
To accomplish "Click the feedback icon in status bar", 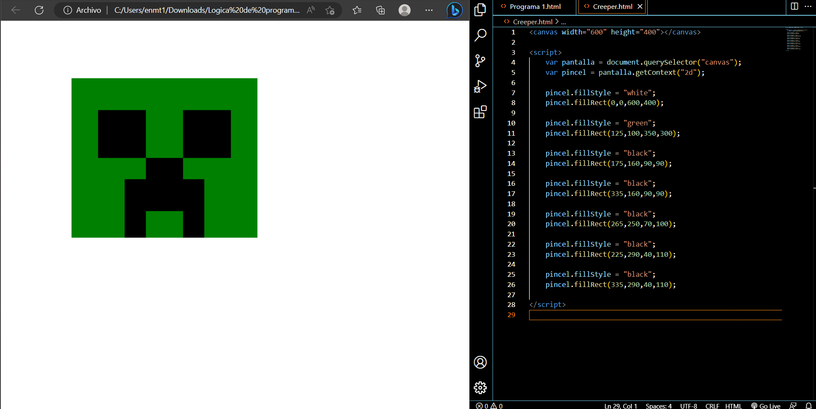I will pos(793,406).
